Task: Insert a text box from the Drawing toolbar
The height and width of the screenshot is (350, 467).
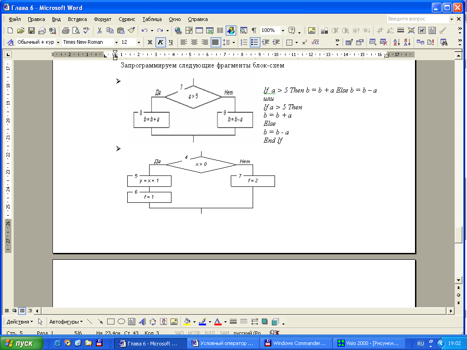Action: pos(132,322)
